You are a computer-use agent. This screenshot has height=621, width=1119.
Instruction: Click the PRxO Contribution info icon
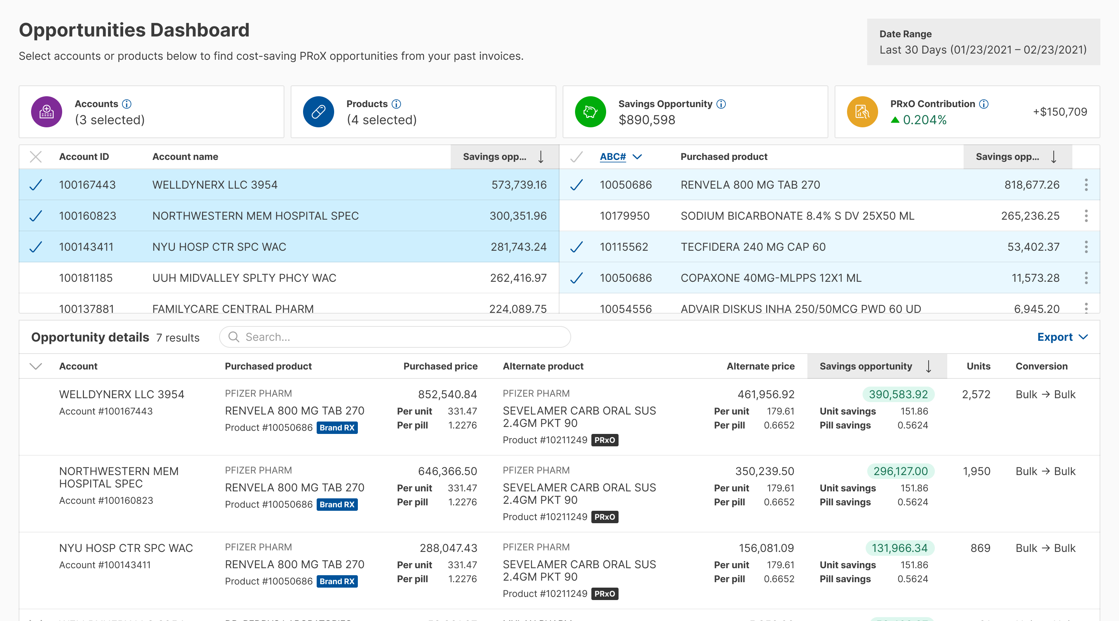coord(984,104)
